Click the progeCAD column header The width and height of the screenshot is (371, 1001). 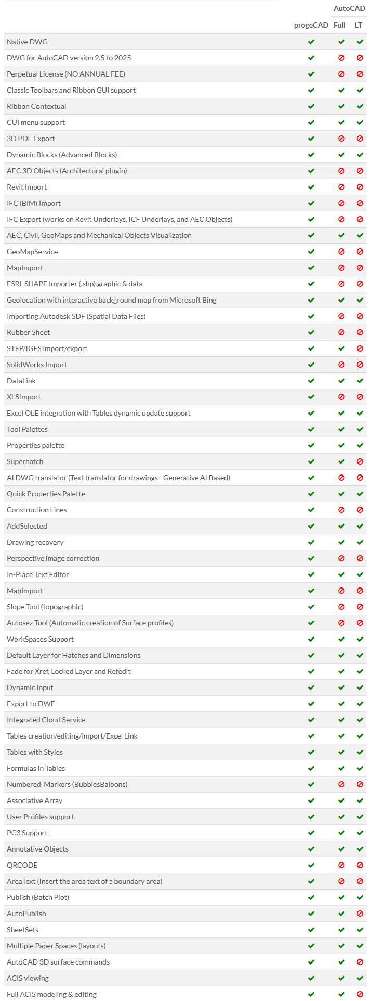[311, 25]
